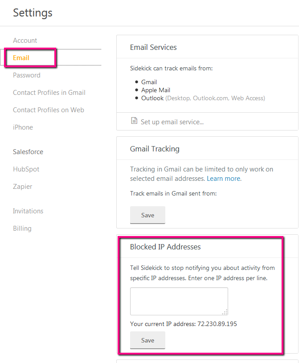
Task: Follow the Learn more link
Action: pyautogui.click(x=224, y=179)
